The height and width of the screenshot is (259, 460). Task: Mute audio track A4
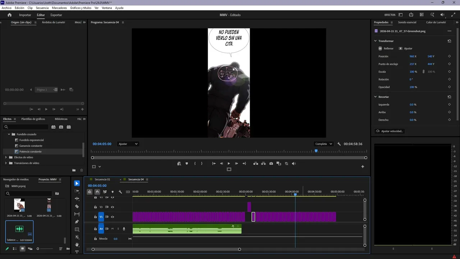pos(112,229)
